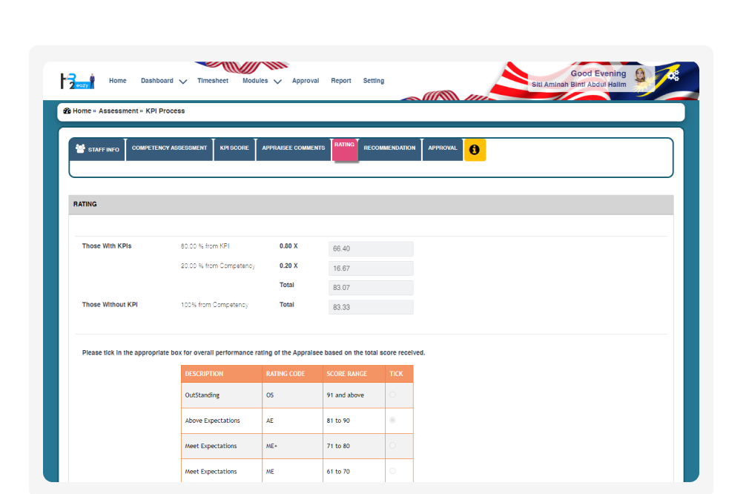Switch to the KPI Score tab
The height and width of the screenshot is (494, 729).
point(234,148)
